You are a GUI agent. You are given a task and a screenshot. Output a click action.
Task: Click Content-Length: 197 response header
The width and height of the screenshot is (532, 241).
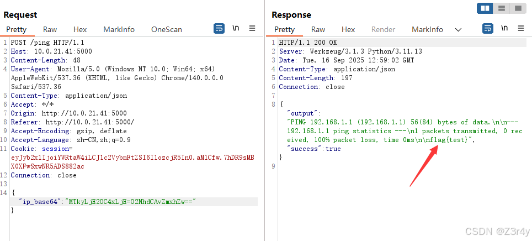316,78
